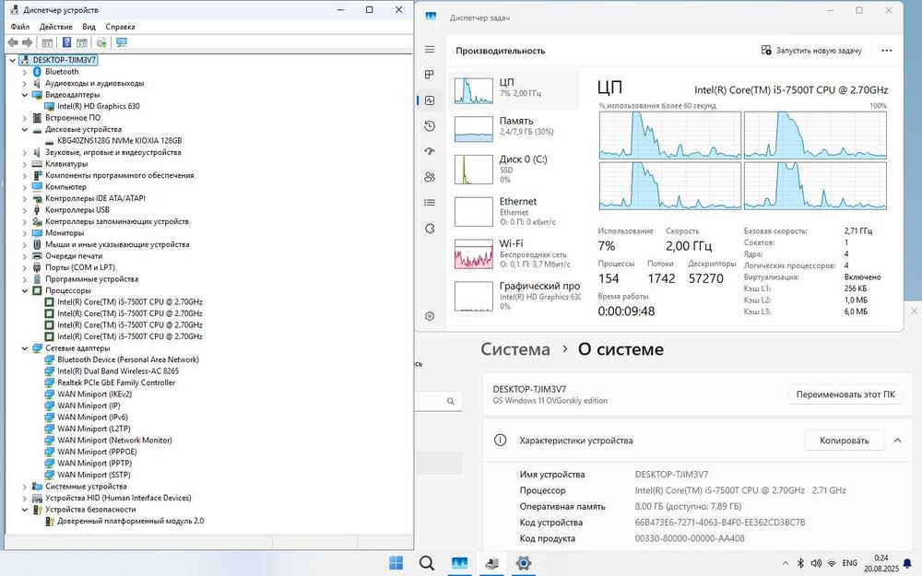Collapse the Видеоадаптеры category

25,95
